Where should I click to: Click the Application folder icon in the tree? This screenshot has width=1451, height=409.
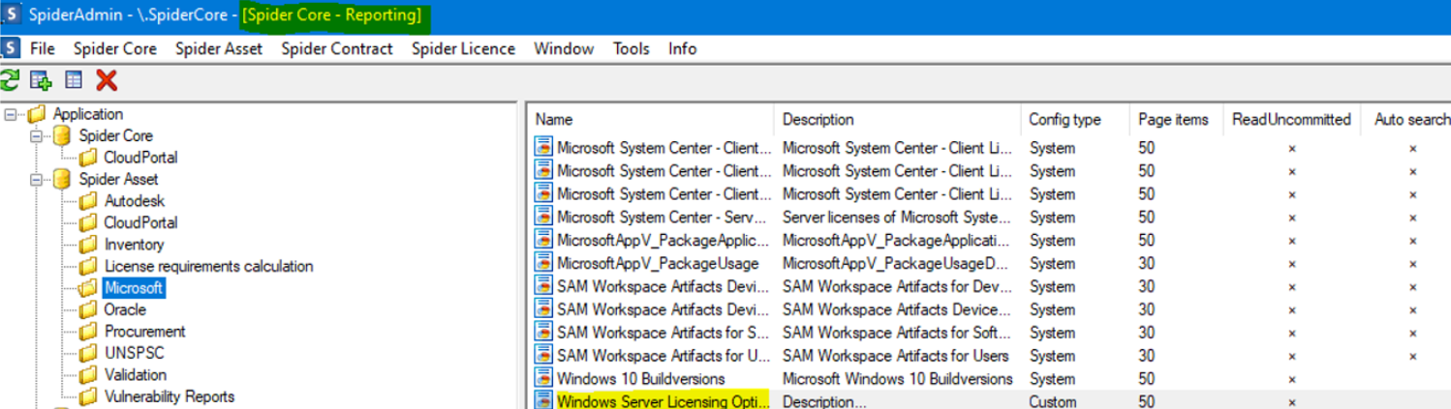click(37, 114)
